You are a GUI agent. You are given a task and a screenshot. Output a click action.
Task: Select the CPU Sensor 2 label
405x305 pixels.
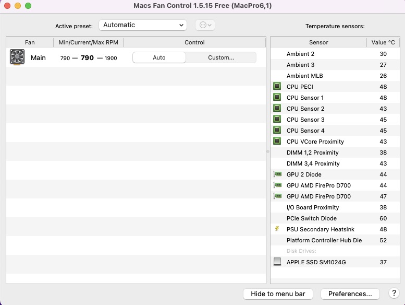click(x=305, y=109)
